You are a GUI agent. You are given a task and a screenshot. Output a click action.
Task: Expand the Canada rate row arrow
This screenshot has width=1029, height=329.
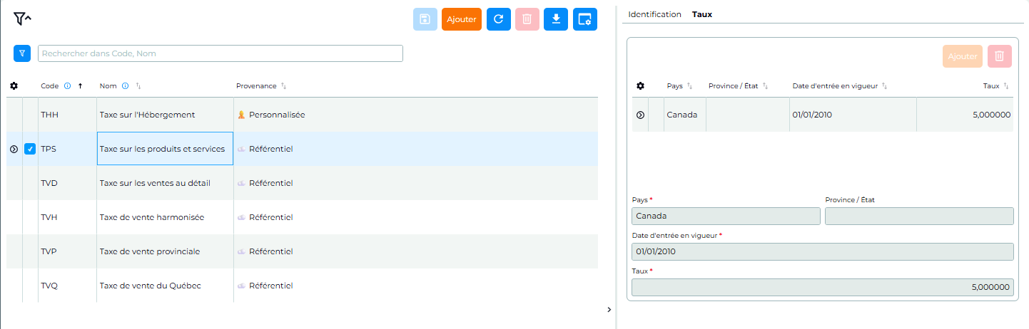[x=640, y=115]
